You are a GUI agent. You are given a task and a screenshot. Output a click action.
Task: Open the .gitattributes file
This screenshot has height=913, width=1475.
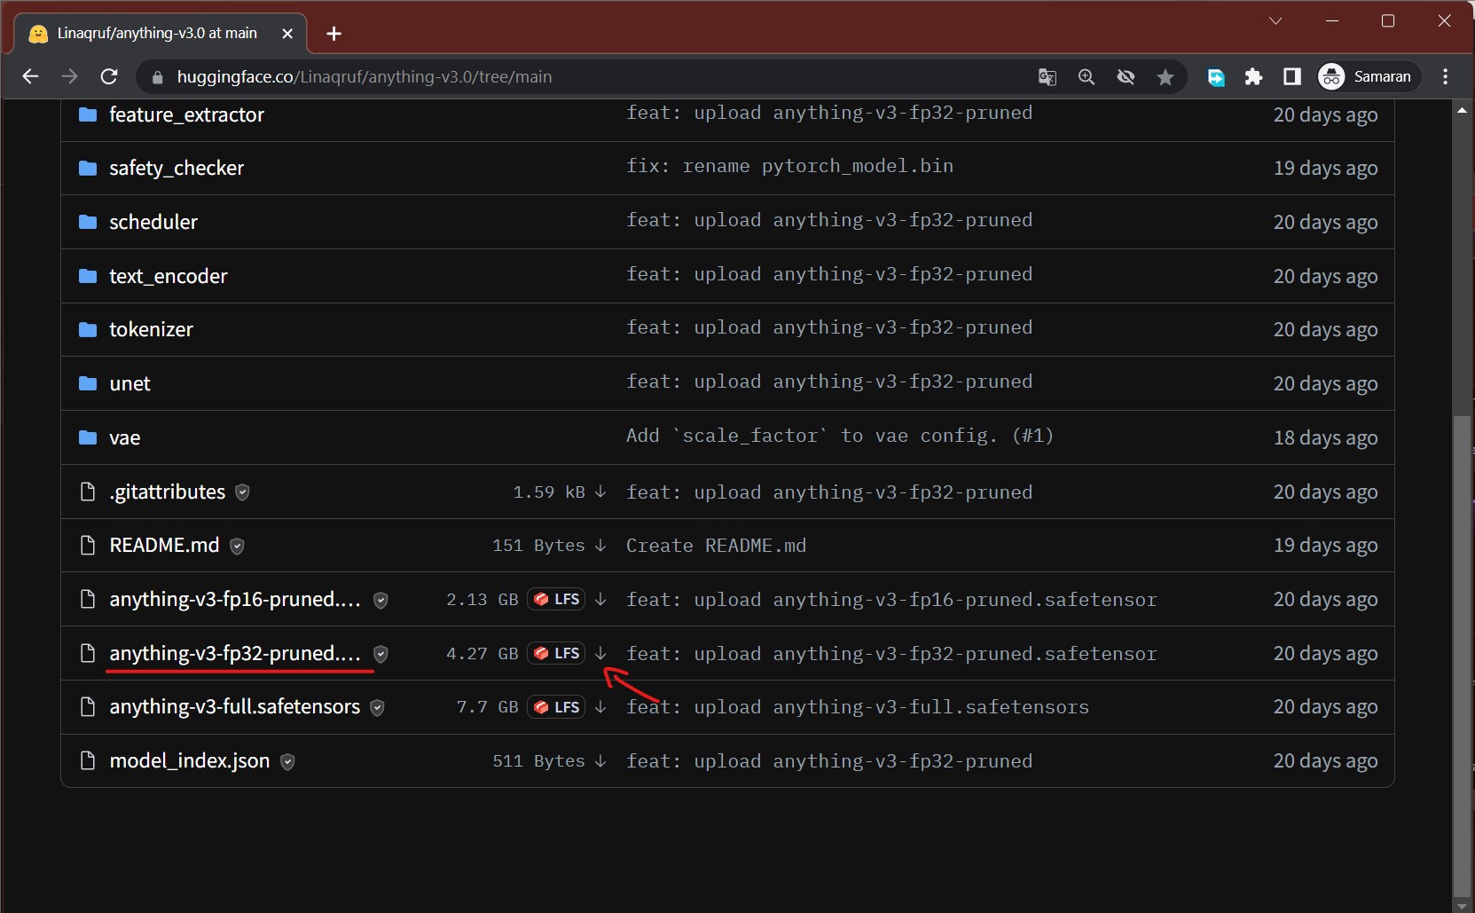(x=167, y=492)
